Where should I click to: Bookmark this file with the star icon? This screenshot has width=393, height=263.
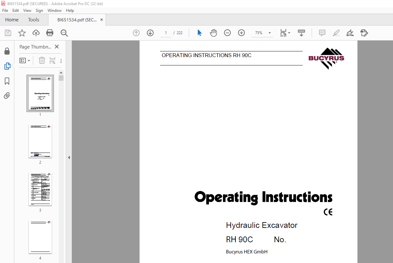coord(22,33)
